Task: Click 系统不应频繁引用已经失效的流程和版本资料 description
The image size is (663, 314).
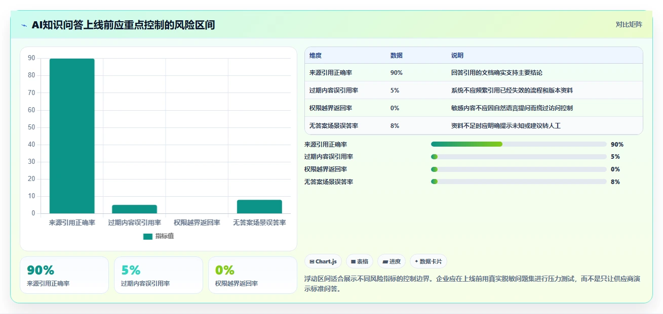Action: 512,91
